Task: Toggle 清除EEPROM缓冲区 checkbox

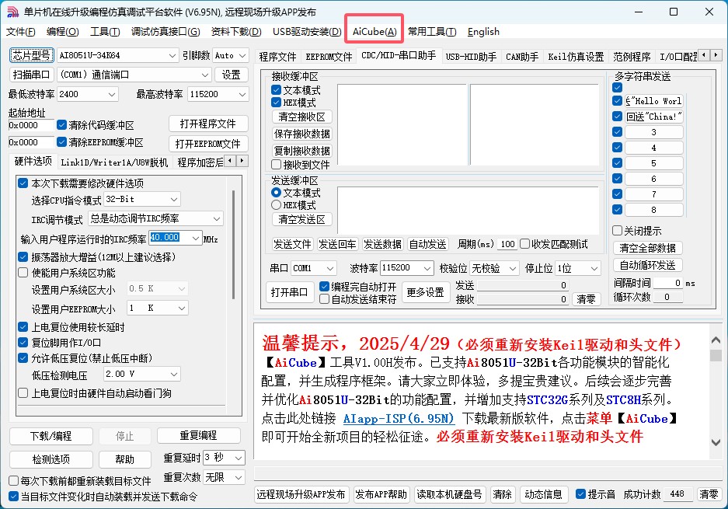Action: [x=61, y=141]
